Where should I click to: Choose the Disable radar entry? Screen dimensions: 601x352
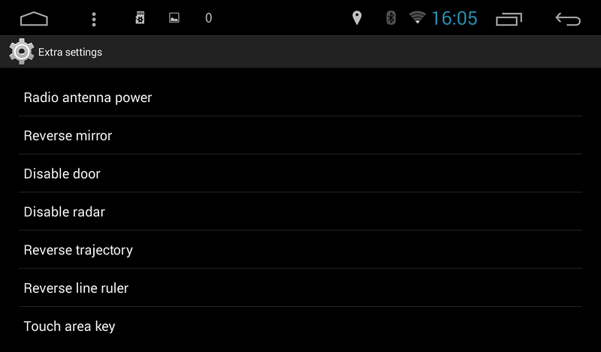[x=300, y=212]
